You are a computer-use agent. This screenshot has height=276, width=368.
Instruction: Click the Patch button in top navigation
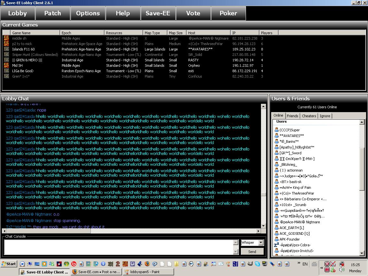[x=52, y=13]
